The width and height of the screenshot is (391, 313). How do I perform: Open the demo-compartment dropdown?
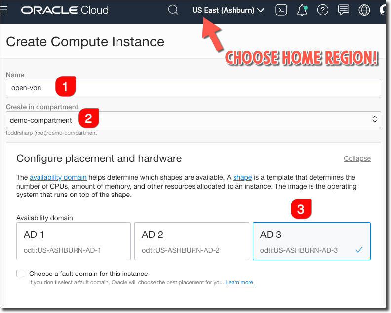coord(193,119)
